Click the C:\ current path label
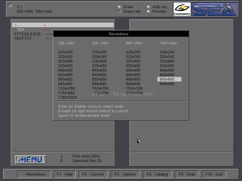The image size is (242, 181). coord(19,7)
